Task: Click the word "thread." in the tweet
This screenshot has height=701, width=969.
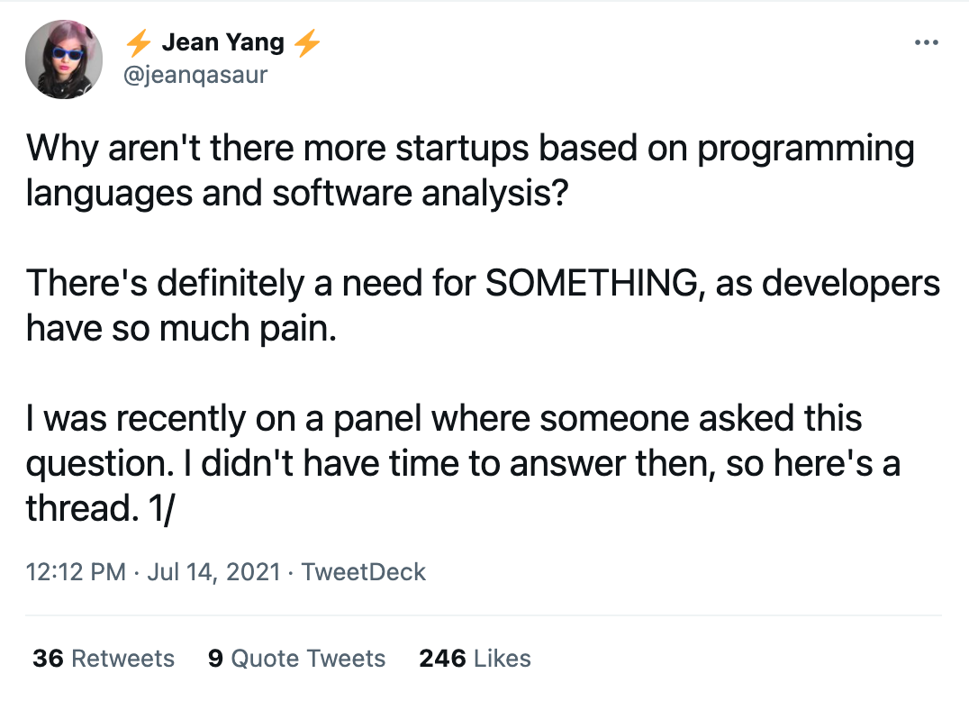Action: pos(77,508)
